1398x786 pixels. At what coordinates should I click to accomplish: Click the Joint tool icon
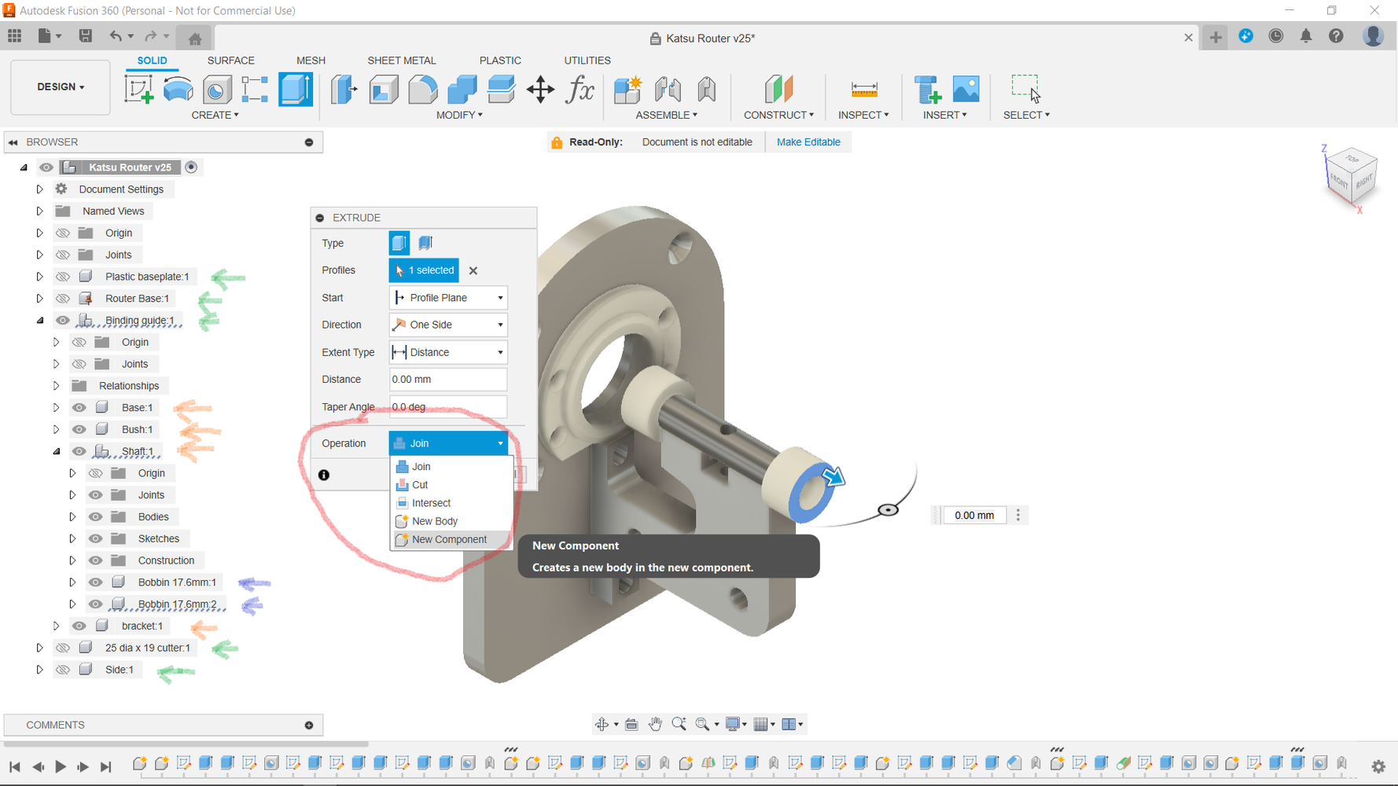[668, 89]
